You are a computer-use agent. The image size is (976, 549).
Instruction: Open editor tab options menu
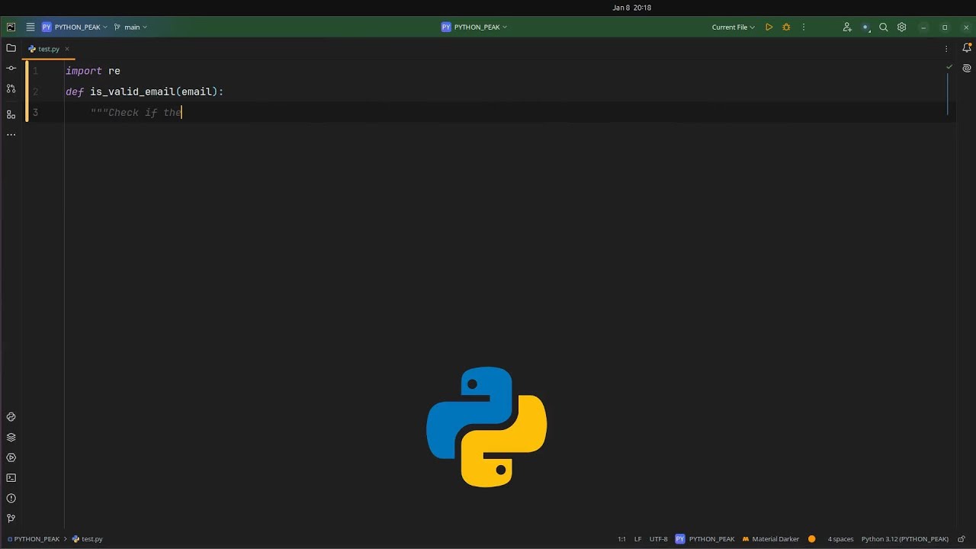tap(946, 48)
